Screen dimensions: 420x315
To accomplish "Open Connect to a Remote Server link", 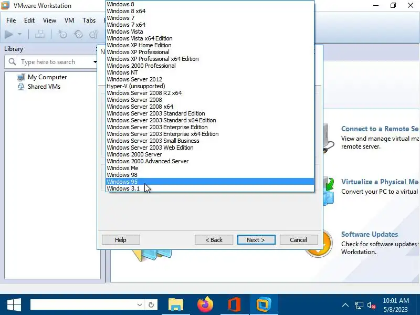I will (x=380, y=129).
